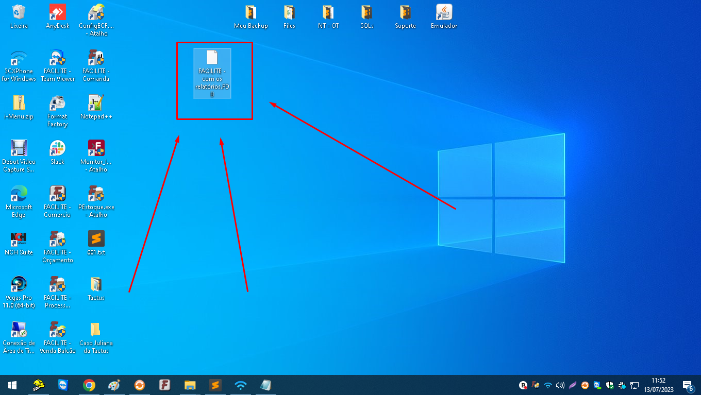
Task: Select FACILITE - Comercio shortcut
Action: coord(57,201)
